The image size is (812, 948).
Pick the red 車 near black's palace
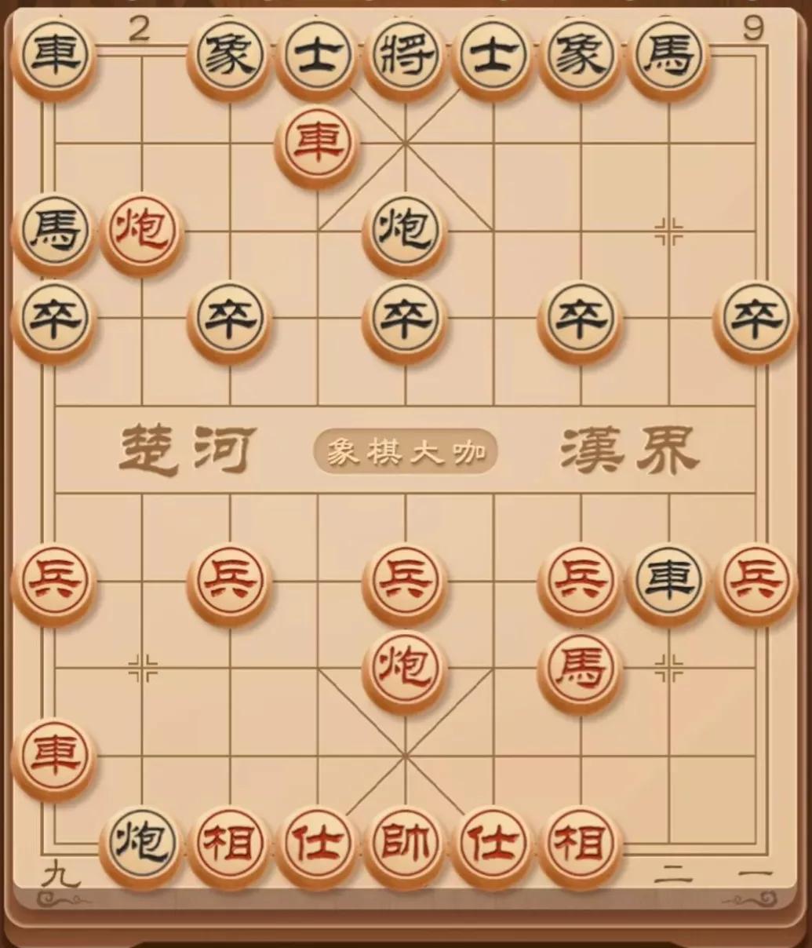pos(317,144)
